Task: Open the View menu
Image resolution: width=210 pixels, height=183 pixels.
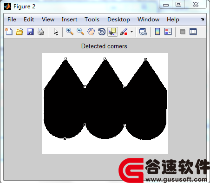Action: pos(48,20)
